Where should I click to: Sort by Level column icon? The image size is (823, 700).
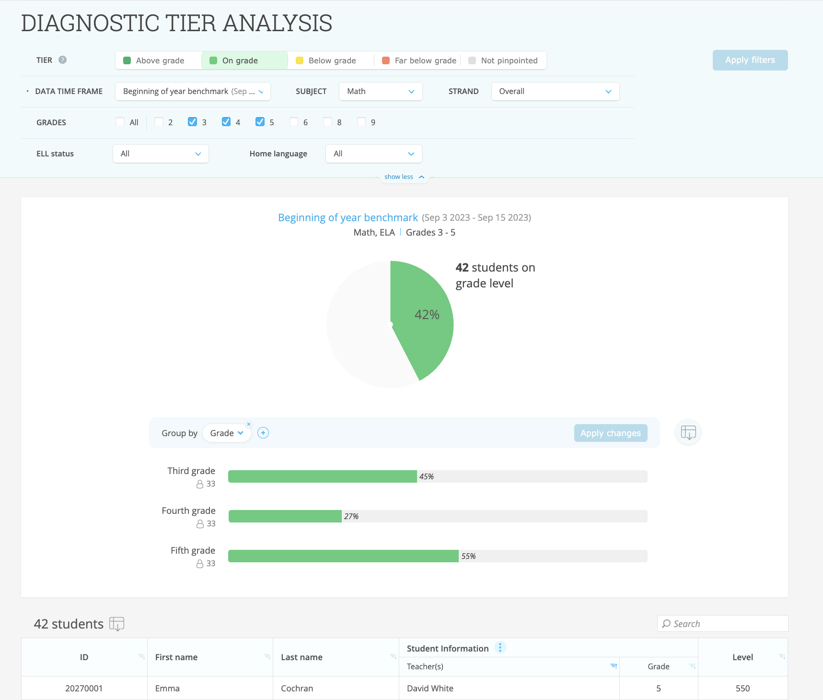pyautogui.click(x=782, y=657)
